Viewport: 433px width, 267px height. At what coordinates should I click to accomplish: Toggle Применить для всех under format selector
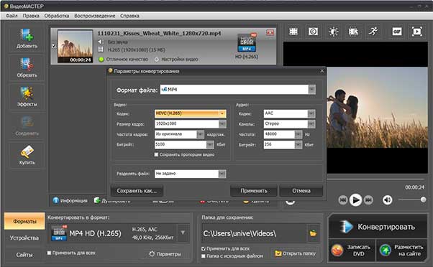[49, 253]
